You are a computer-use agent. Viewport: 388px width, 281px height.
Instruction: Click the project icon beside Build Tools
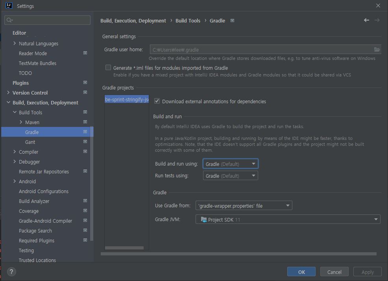point(85,112)
